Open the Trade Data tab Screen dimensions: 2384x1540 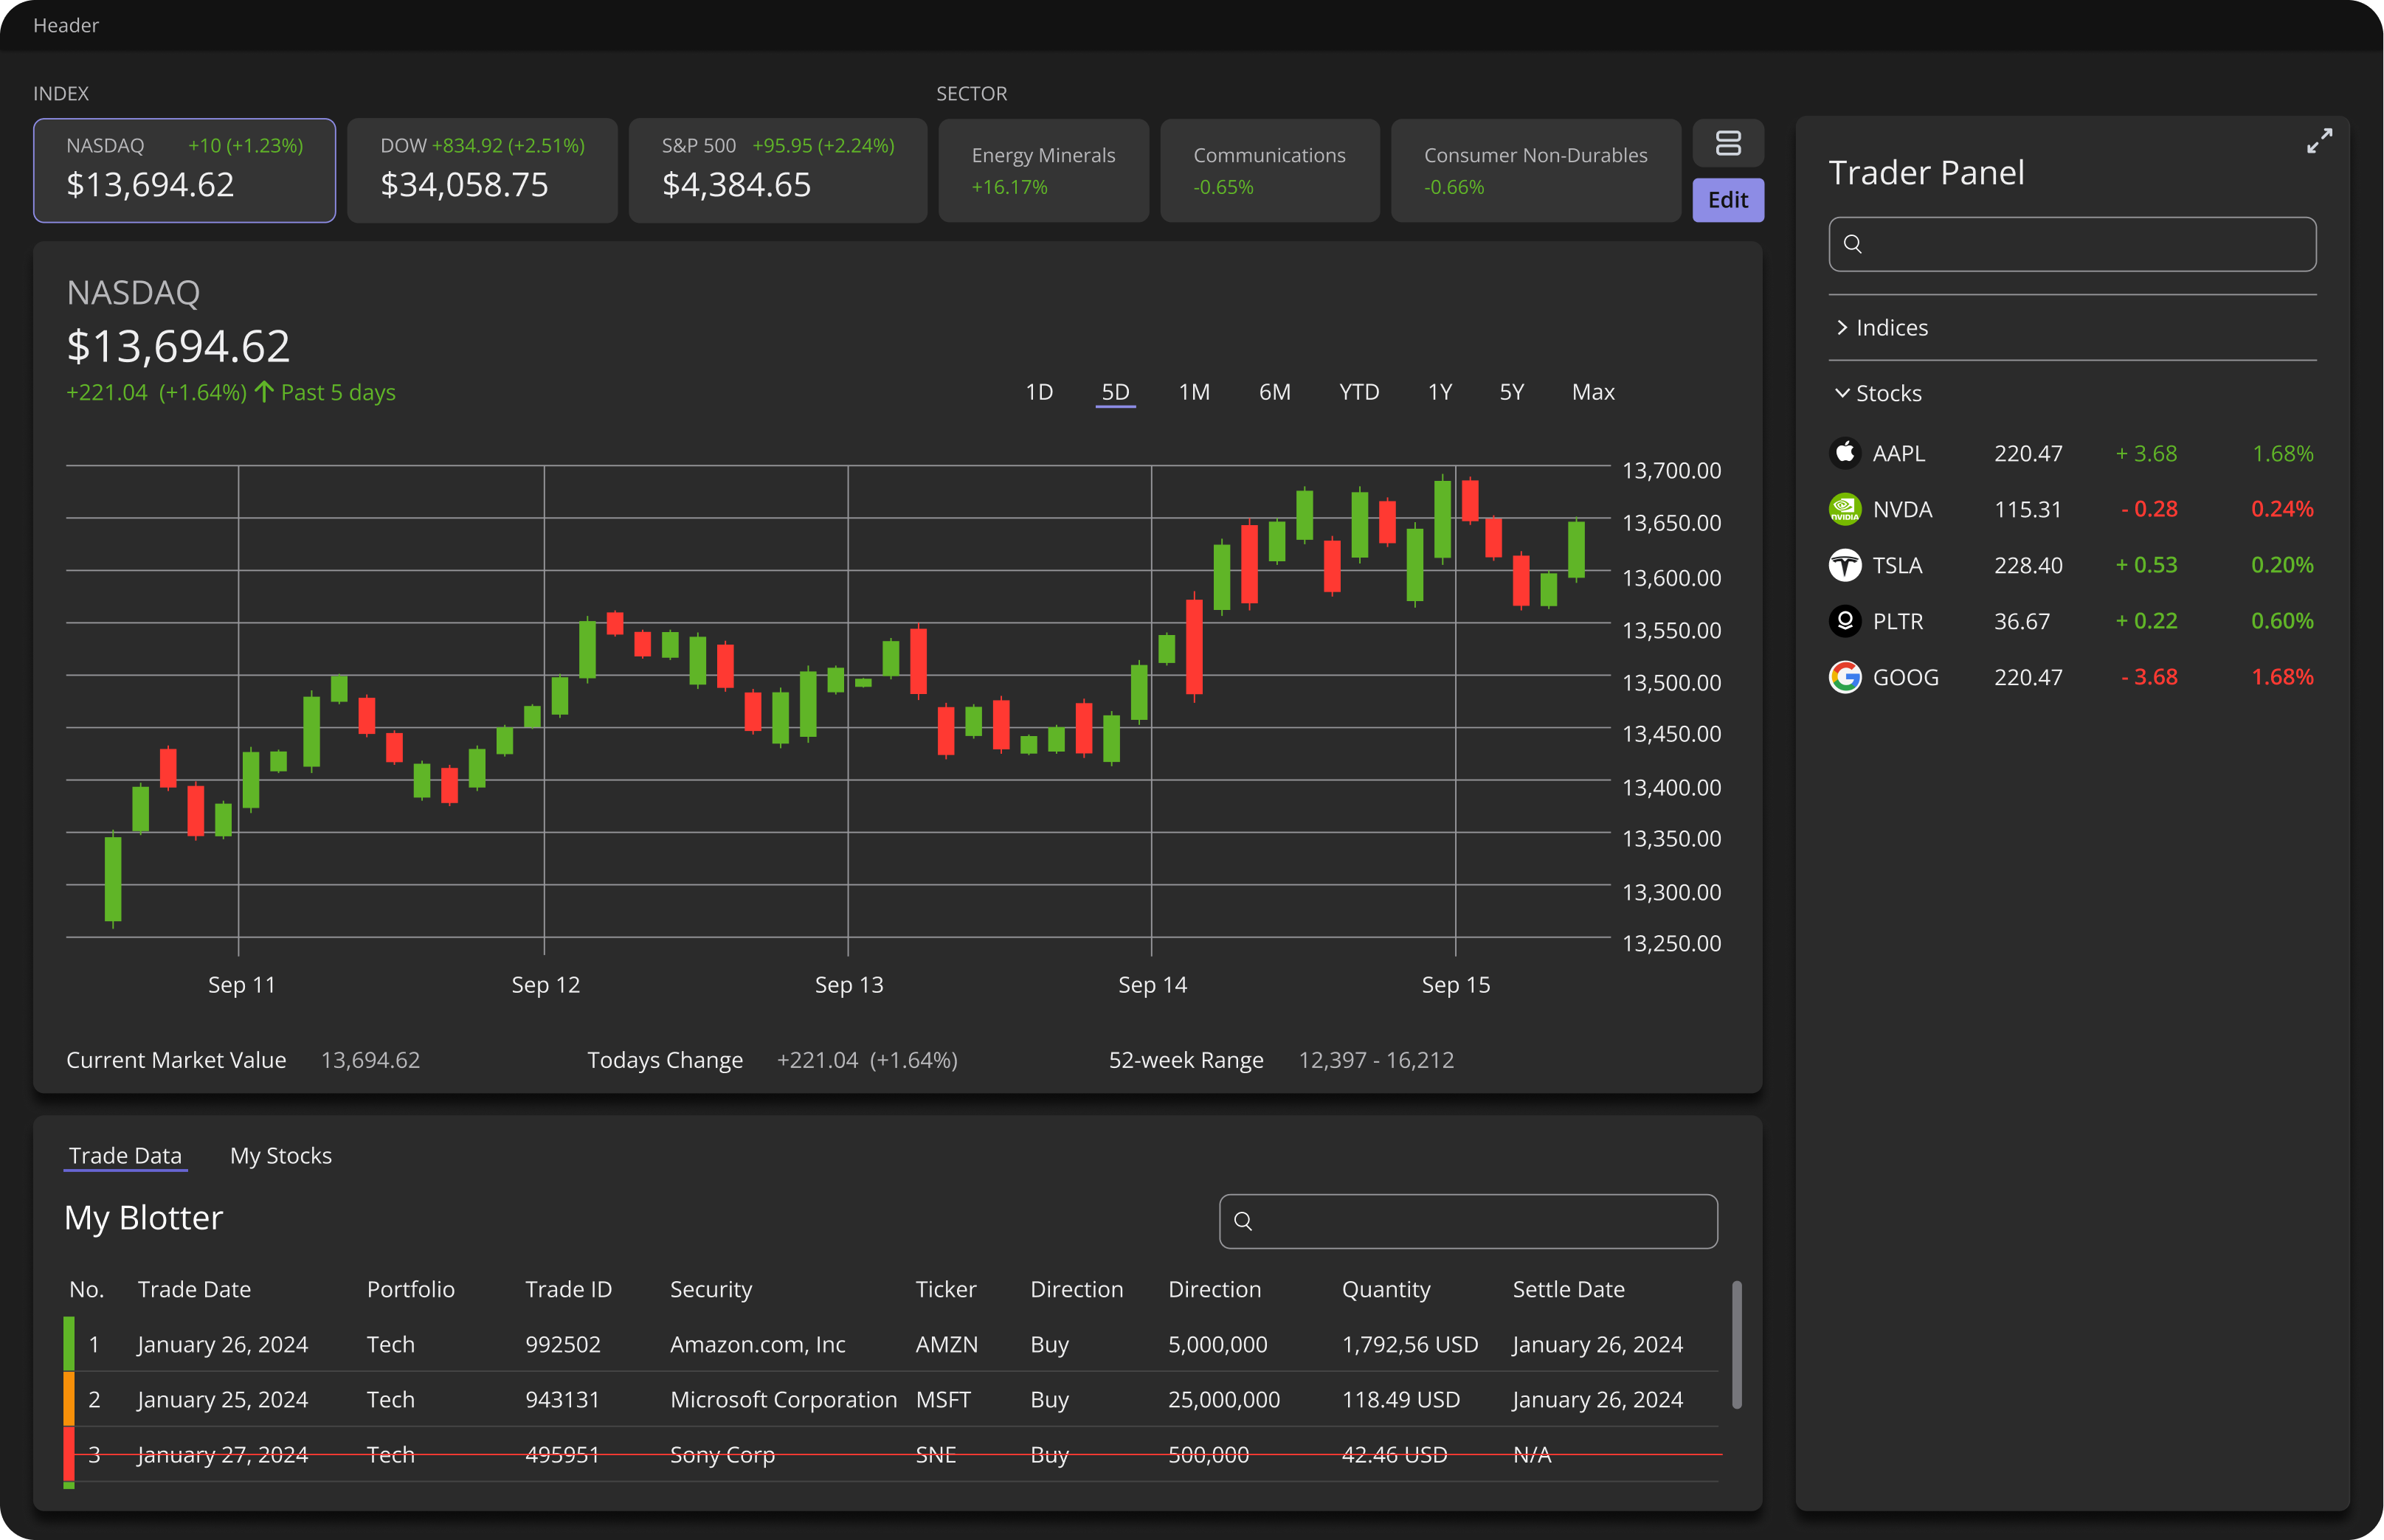pos(125,1156)
